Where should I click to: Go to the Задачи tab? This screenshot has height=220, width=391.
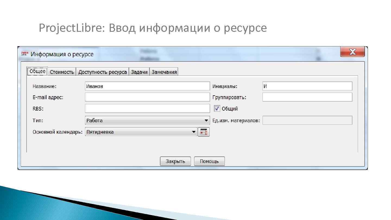pos(139,72)
